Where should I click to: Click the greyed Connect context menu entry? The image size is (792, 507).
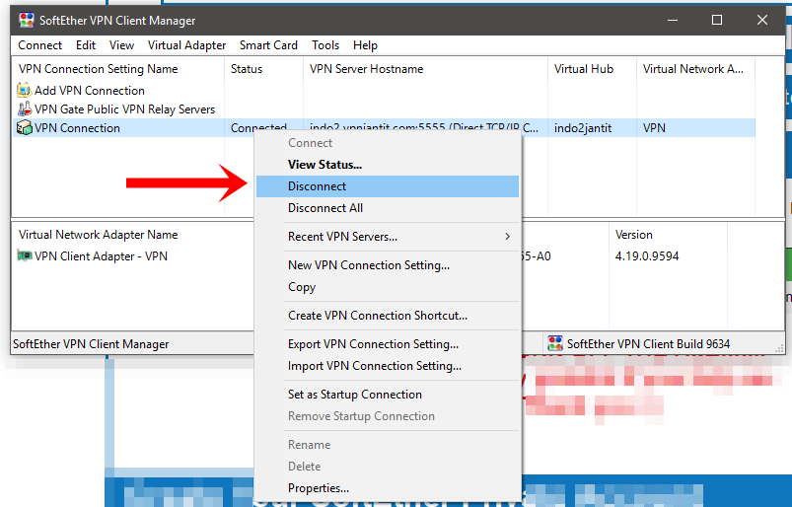click(388, 143)
